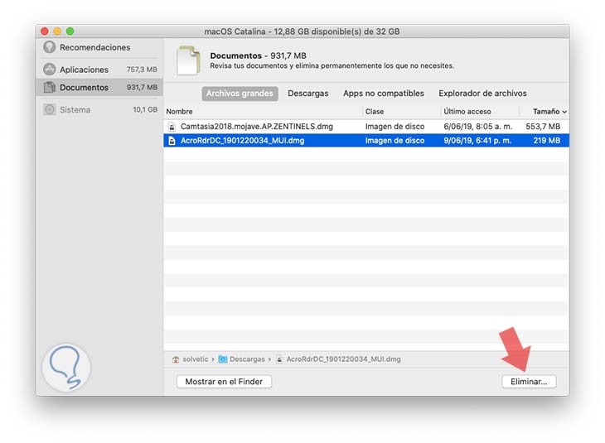Viewport: 605px width, 443px height.
Task: Click the Recomendaciones lightbulb icon
Action: pyautogui.click(x=50, y=47)
